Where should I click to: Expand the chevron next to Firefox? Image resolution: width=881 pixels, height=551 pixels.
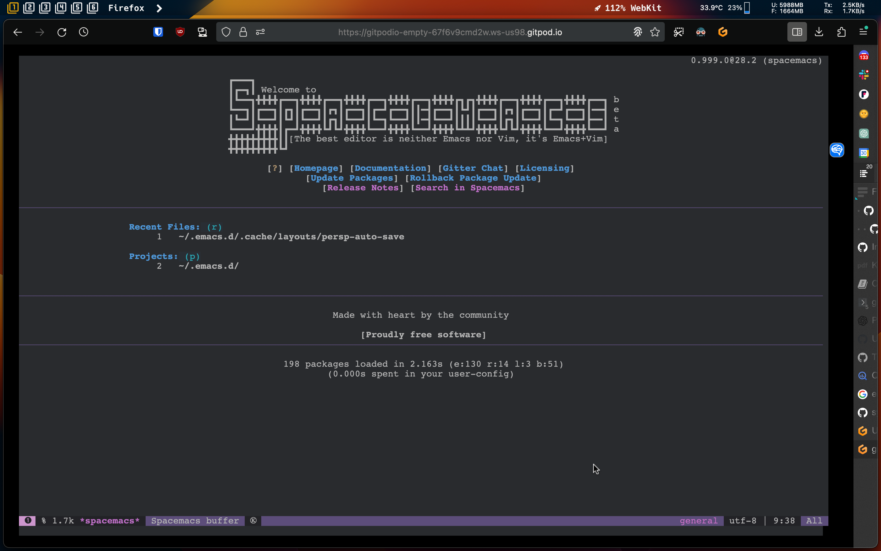(x=159, y=8)
